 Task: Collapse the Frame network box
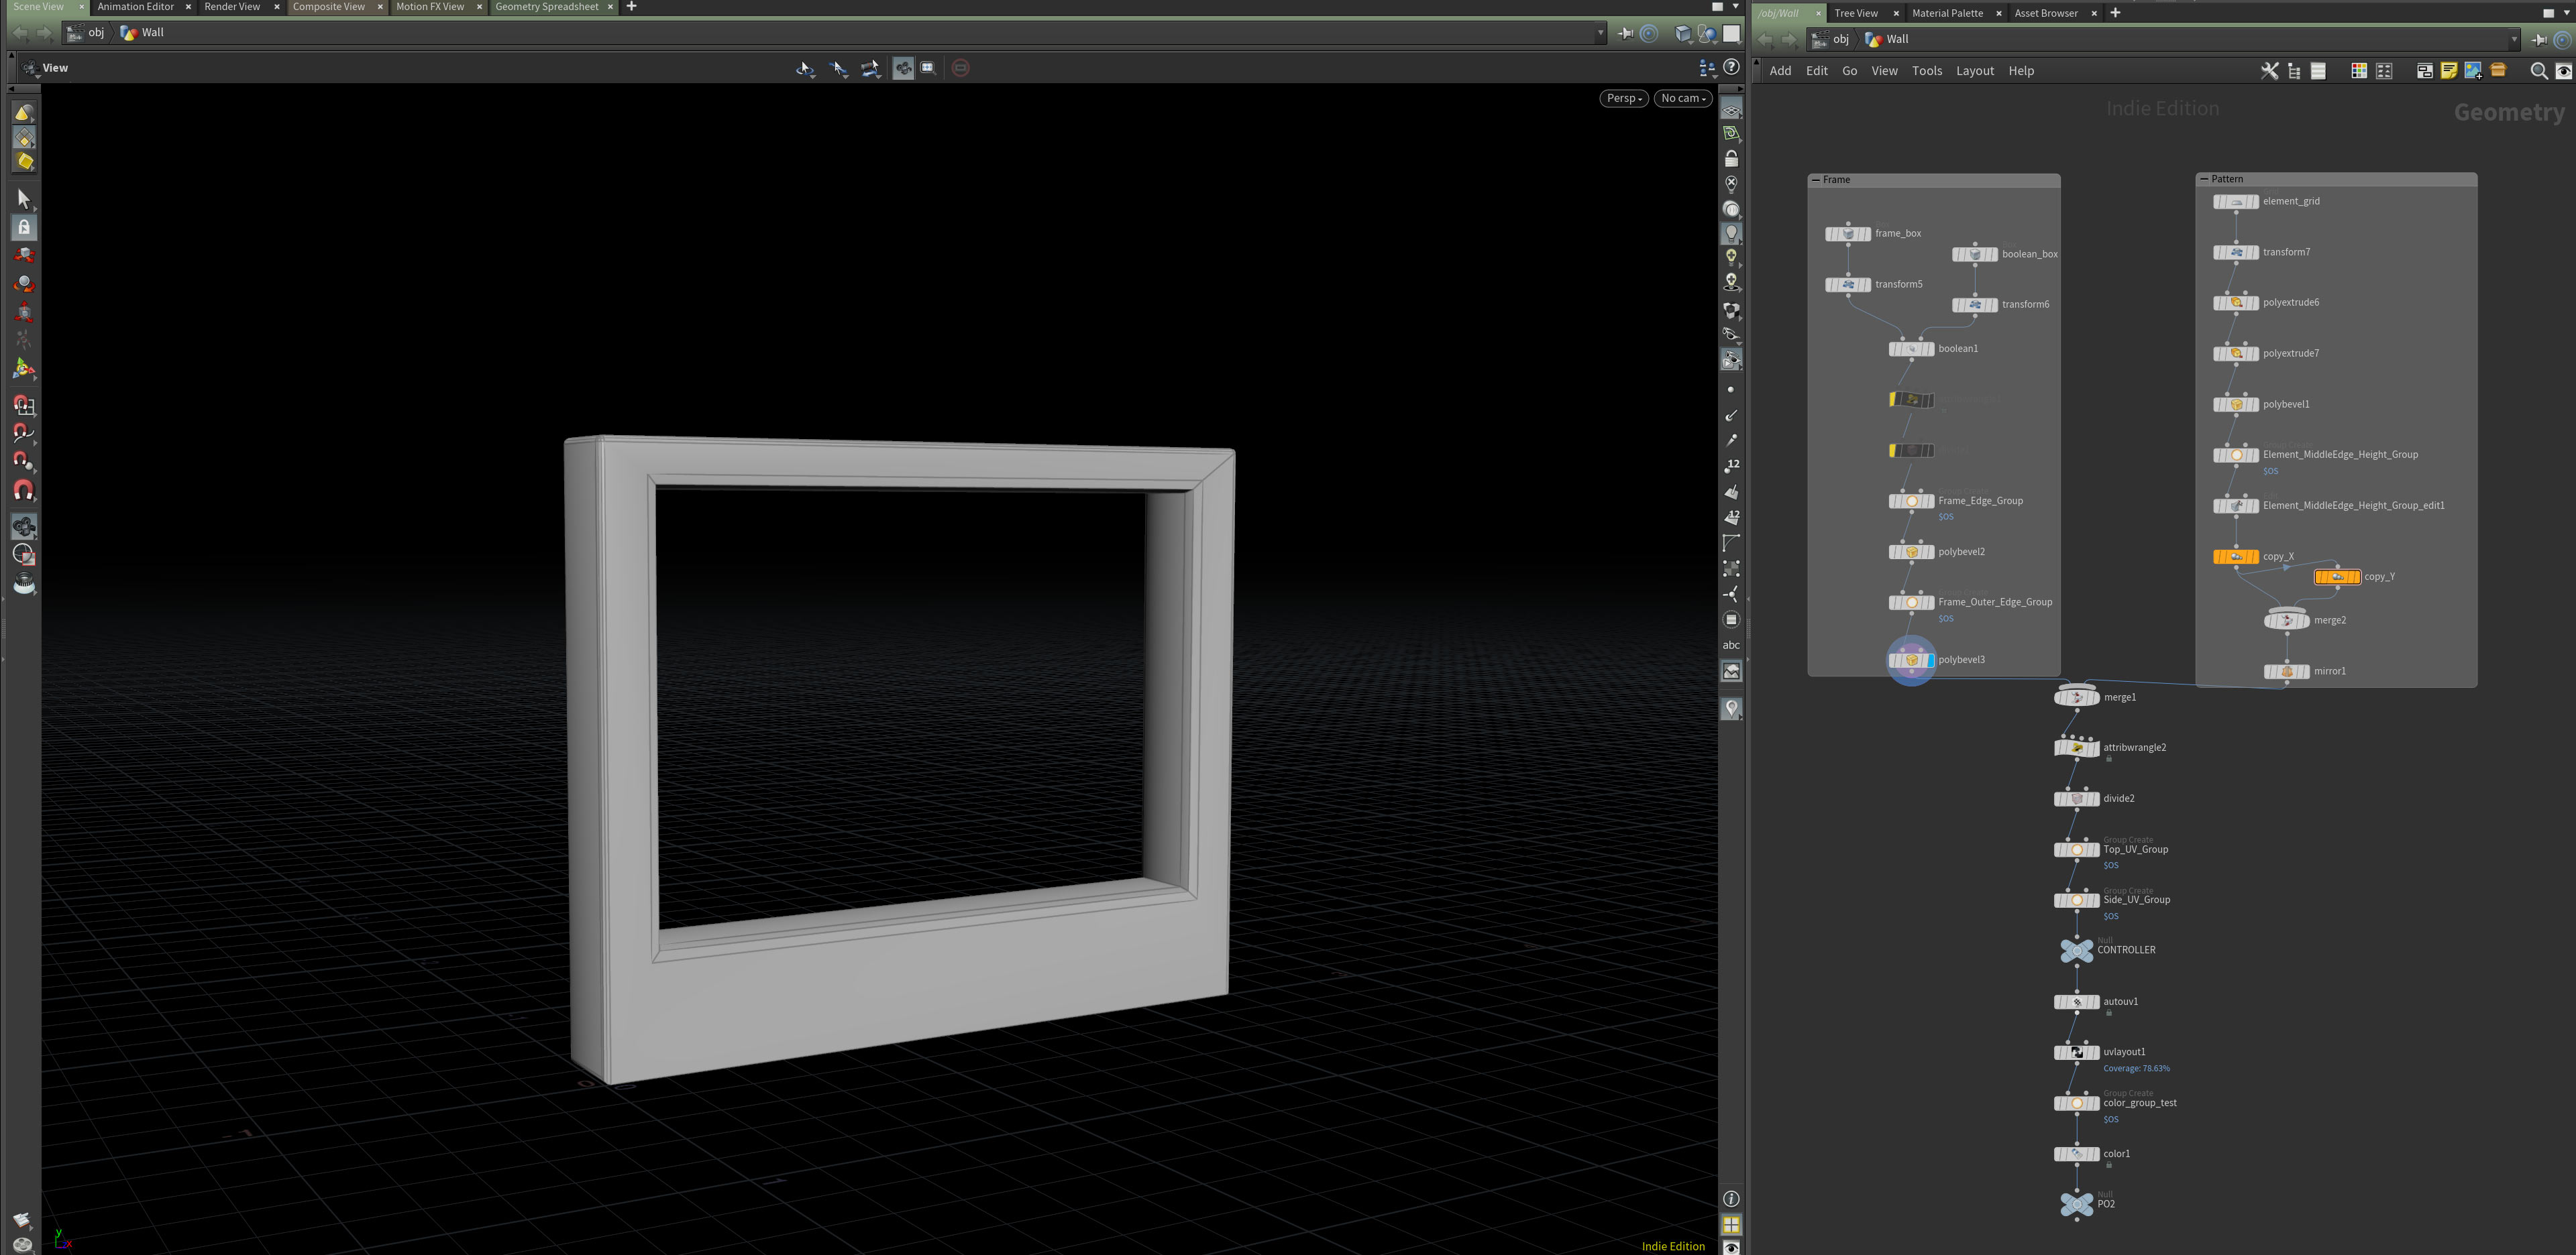pos(1816,180)
